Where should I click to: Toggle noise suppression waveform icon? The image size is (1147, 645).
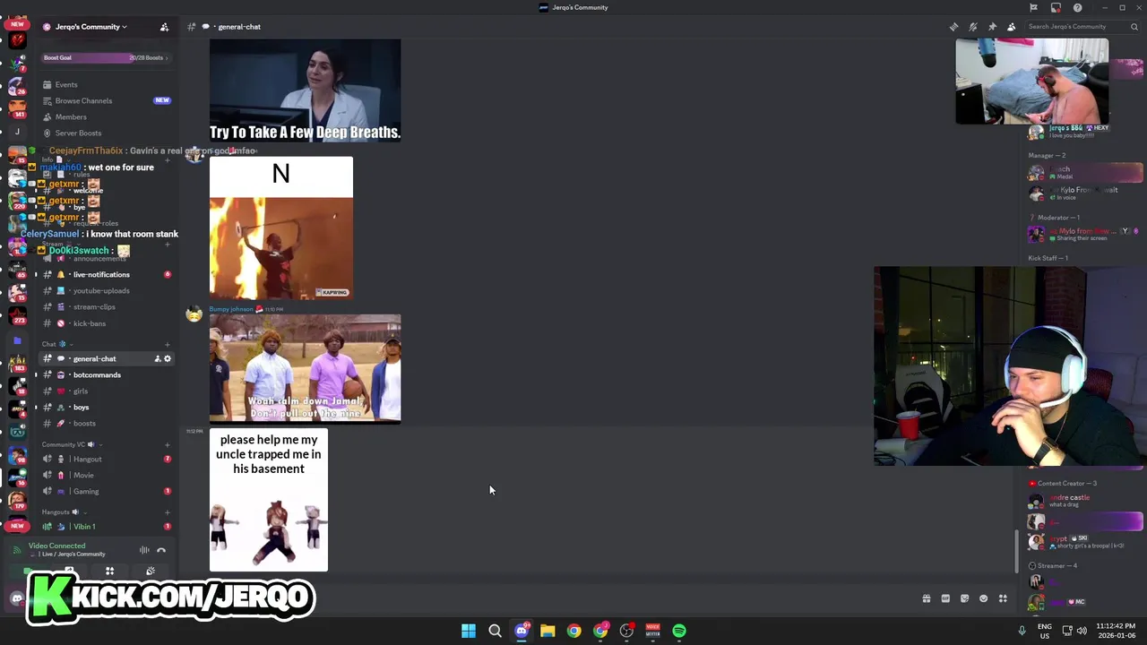144,549
